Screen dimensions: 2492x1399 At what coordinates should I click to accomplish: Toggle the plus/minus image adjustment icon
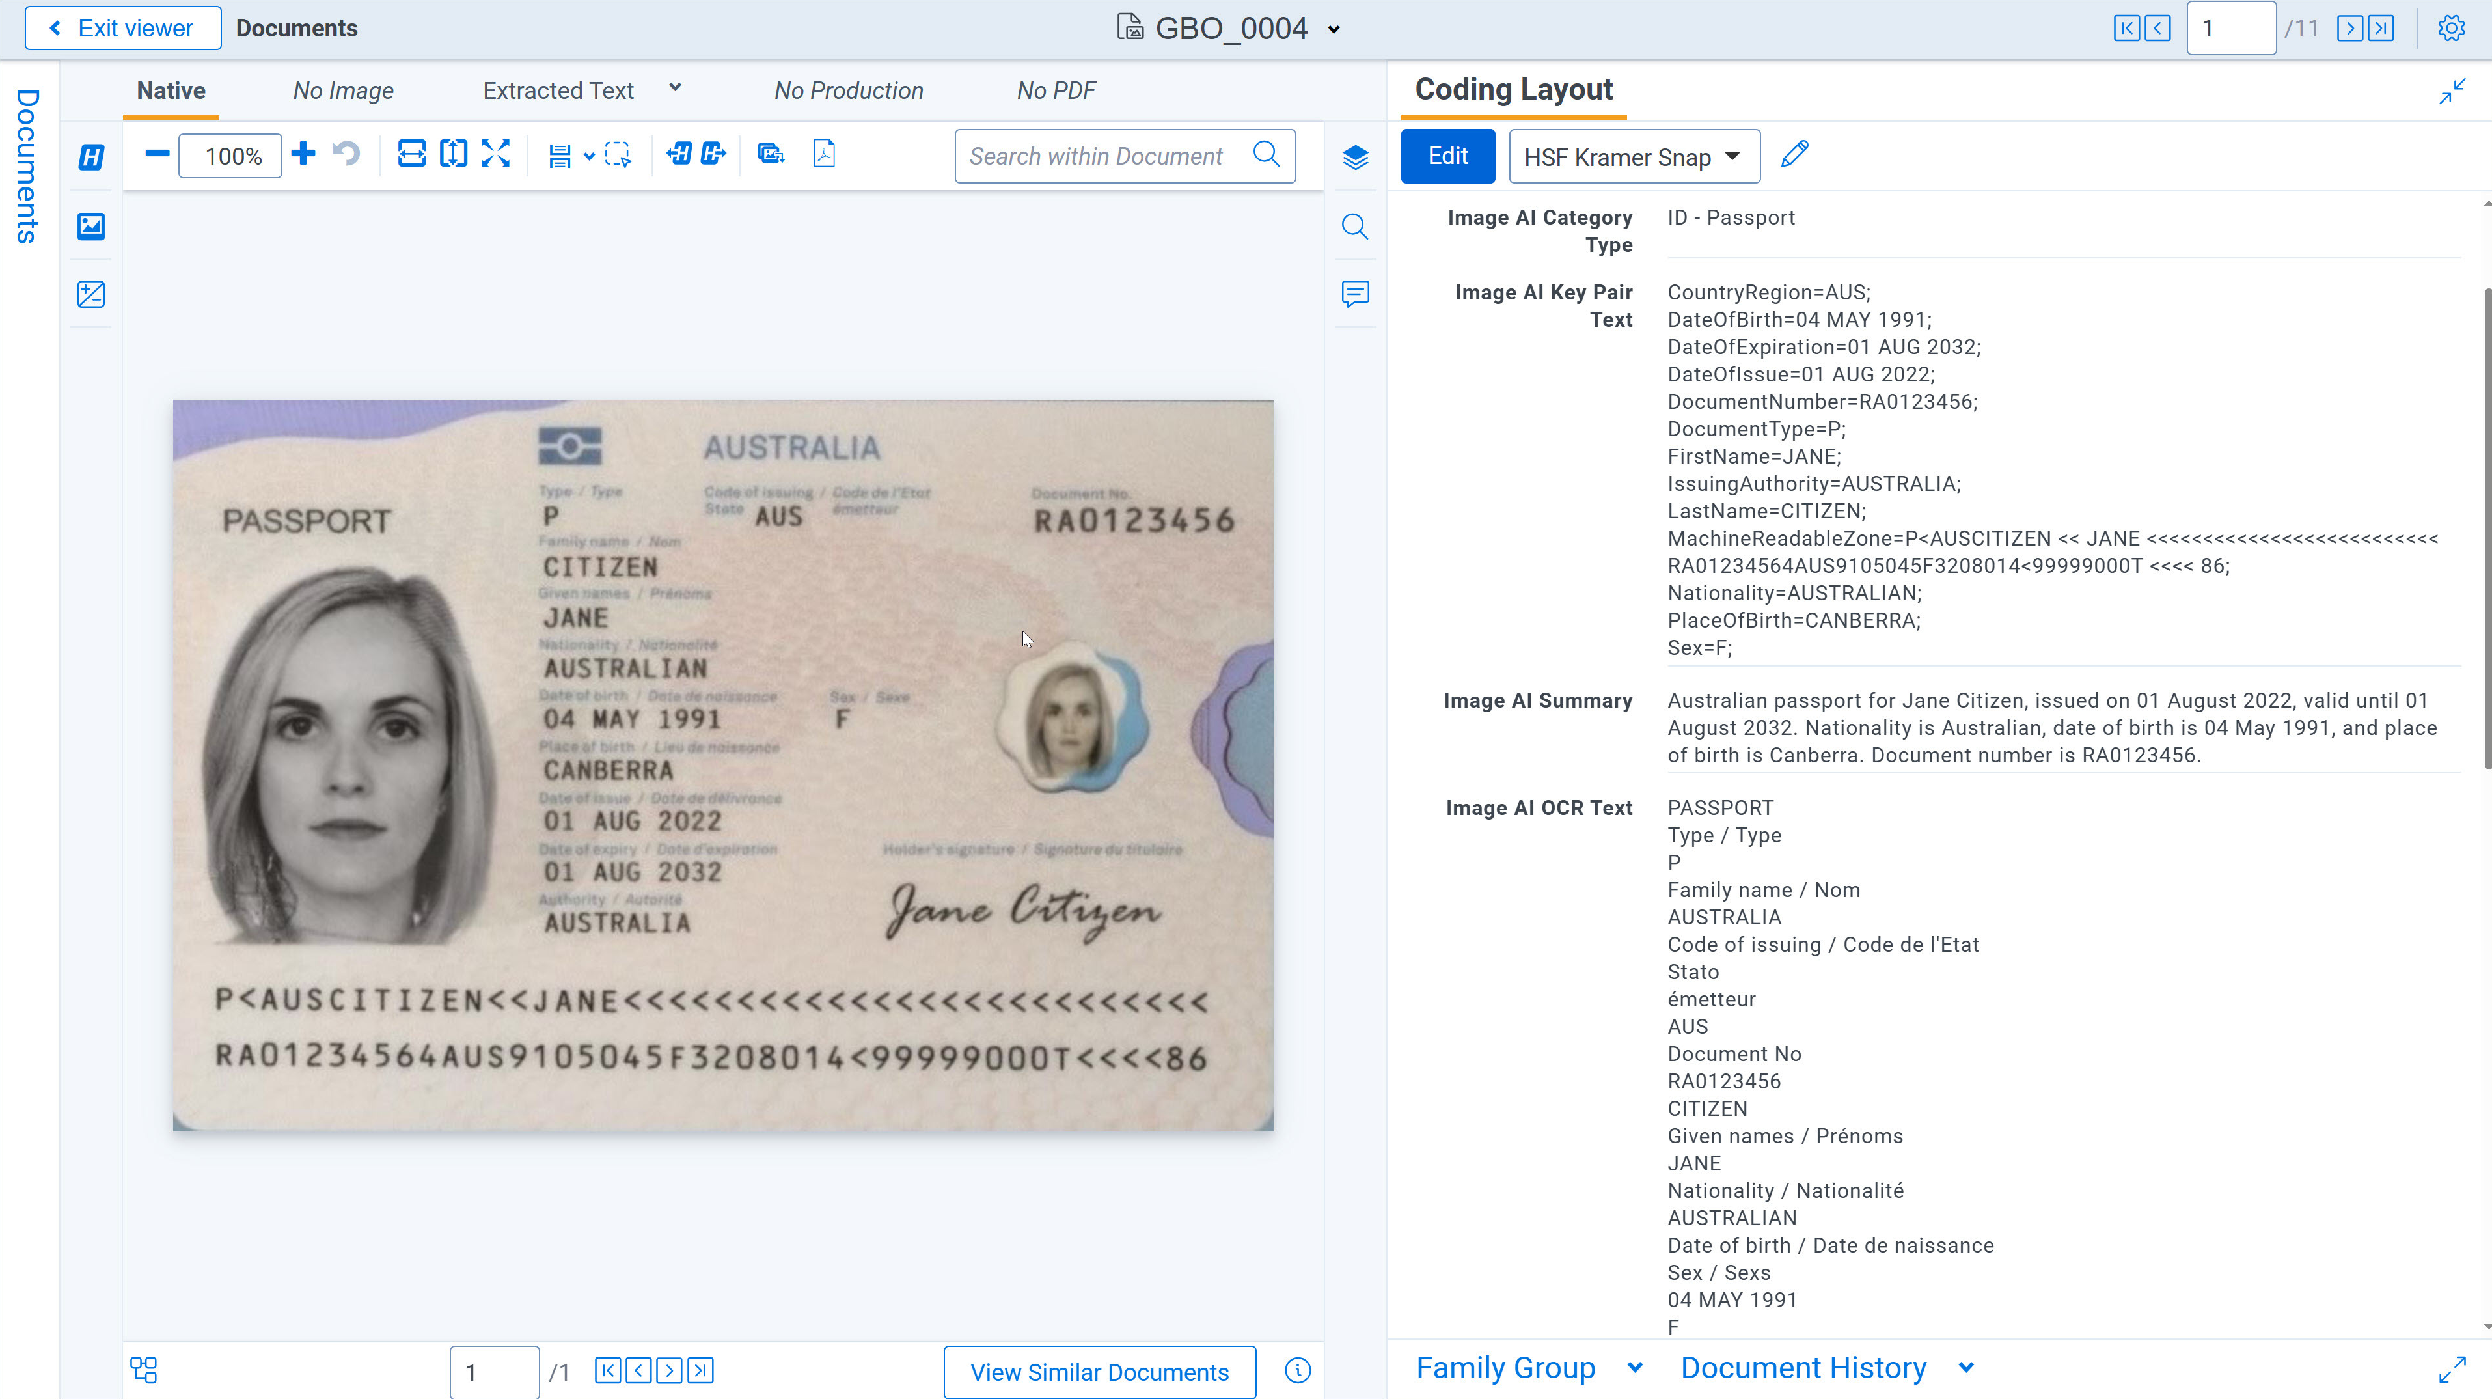click(x=91, y=294)
